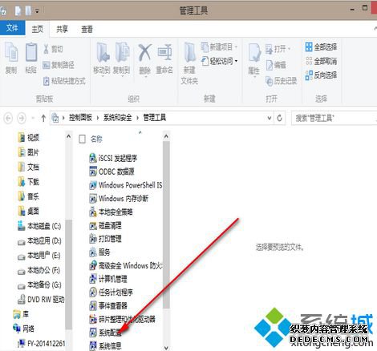The width and height of the screenshot is (377, 351).
Task: Tick the select-all checkbox by 名称 header
Action: click(x=82, y=139)
